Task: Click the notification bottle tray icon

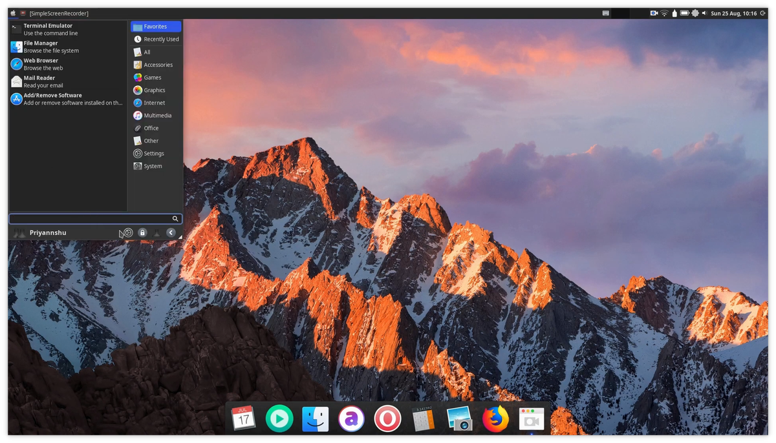Action: point(674,13)
